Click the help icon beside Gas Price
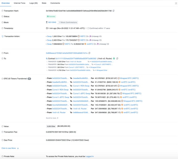Viewport: 178px width, 159px height. tap(2, 140)
